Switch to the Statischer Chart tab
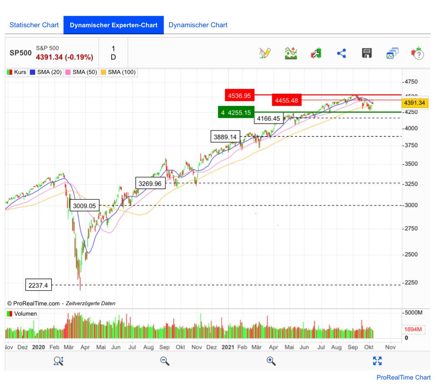The height and width of the screenshot is (391, 438). point(34,25)
